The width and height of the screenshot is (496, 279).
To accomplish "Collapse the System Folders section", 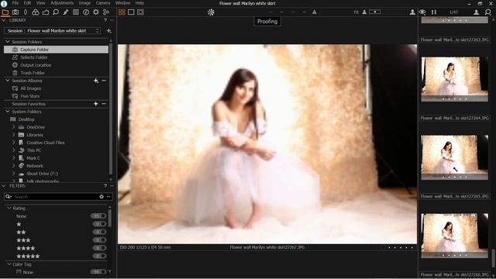I will 8,112.
